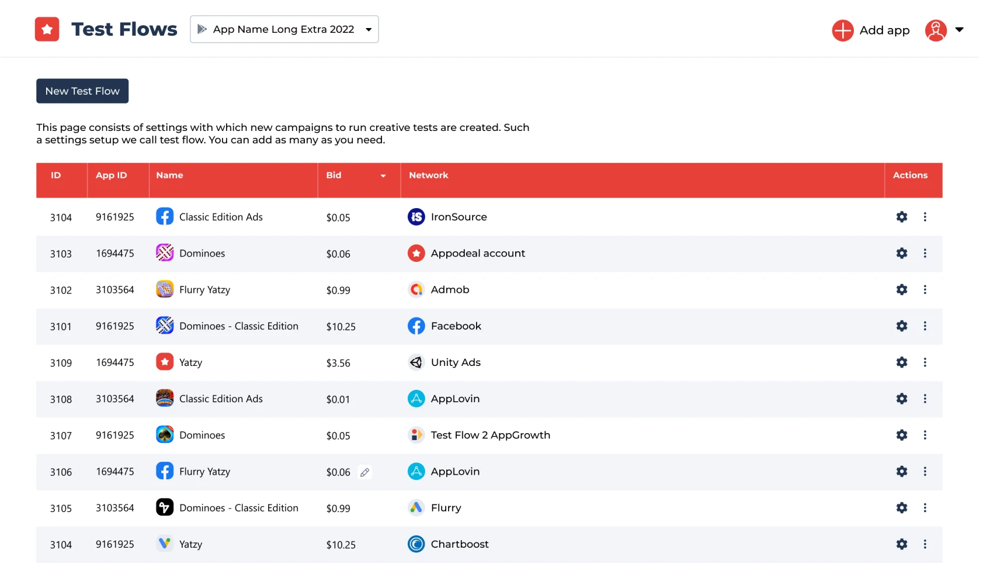Click the AppLovin network icon in row 3108

(x=416, y=399)
